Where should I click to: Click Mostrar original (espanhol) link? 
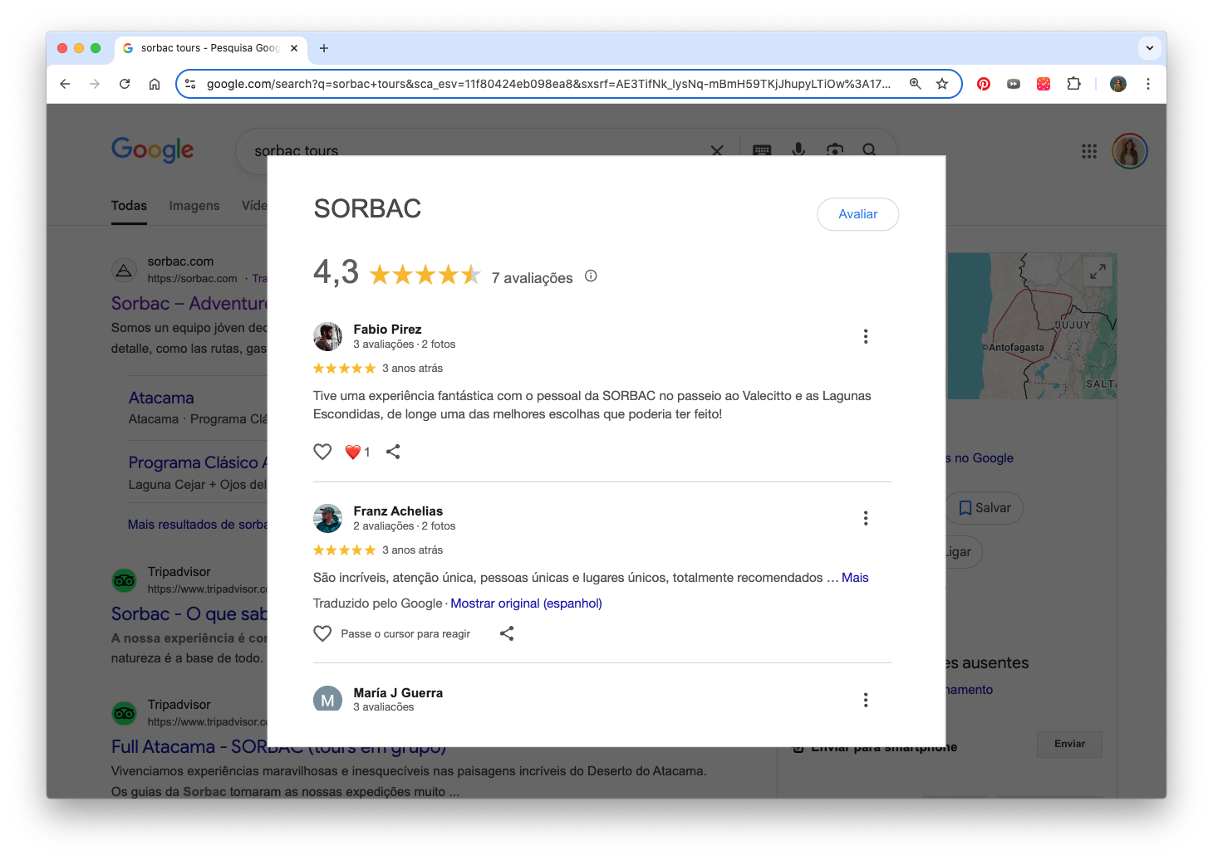[x=526, y=603]
